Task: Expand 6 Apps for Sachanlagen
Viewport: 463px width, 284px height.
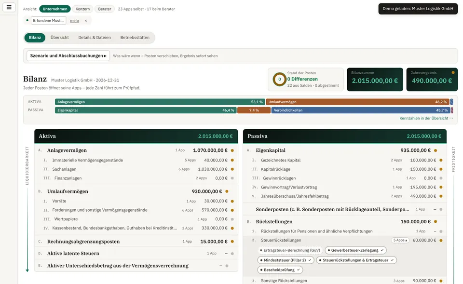Action: coord(184,169)
